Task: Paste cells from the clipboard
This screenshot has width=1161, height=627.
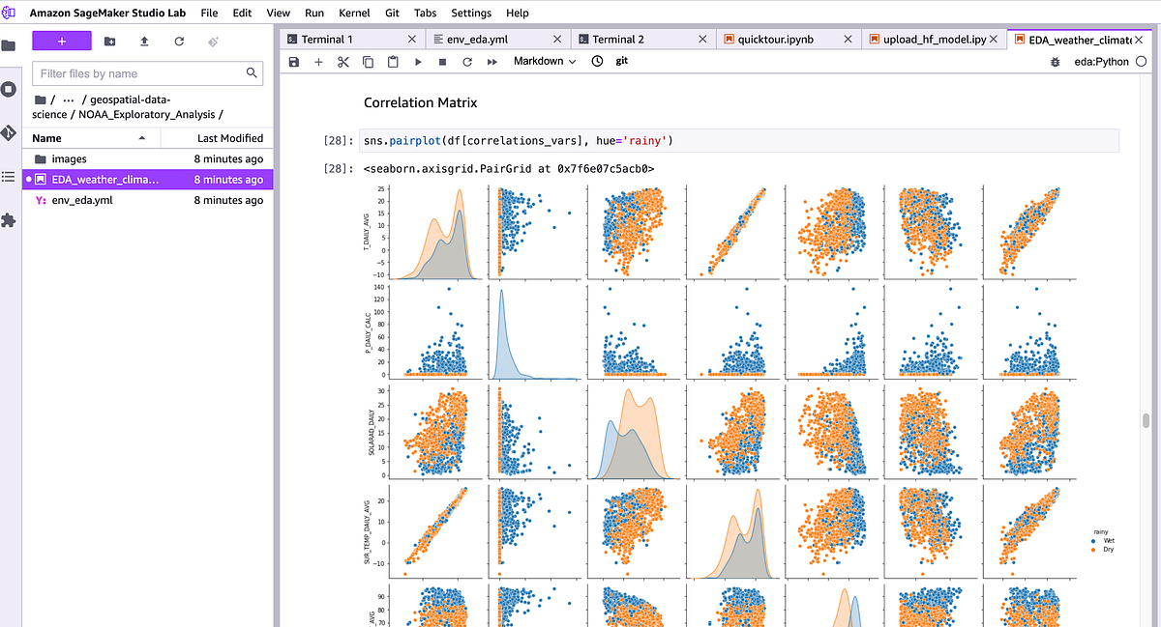Action: tap(393, 61)
